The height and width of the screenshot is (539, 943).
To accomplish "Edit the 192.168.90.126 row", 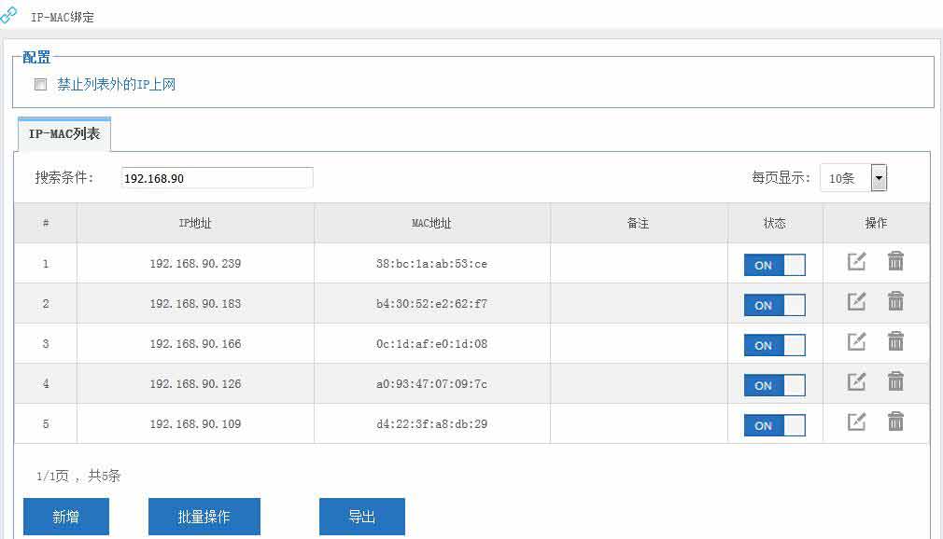I will click(x=856, y=382).
